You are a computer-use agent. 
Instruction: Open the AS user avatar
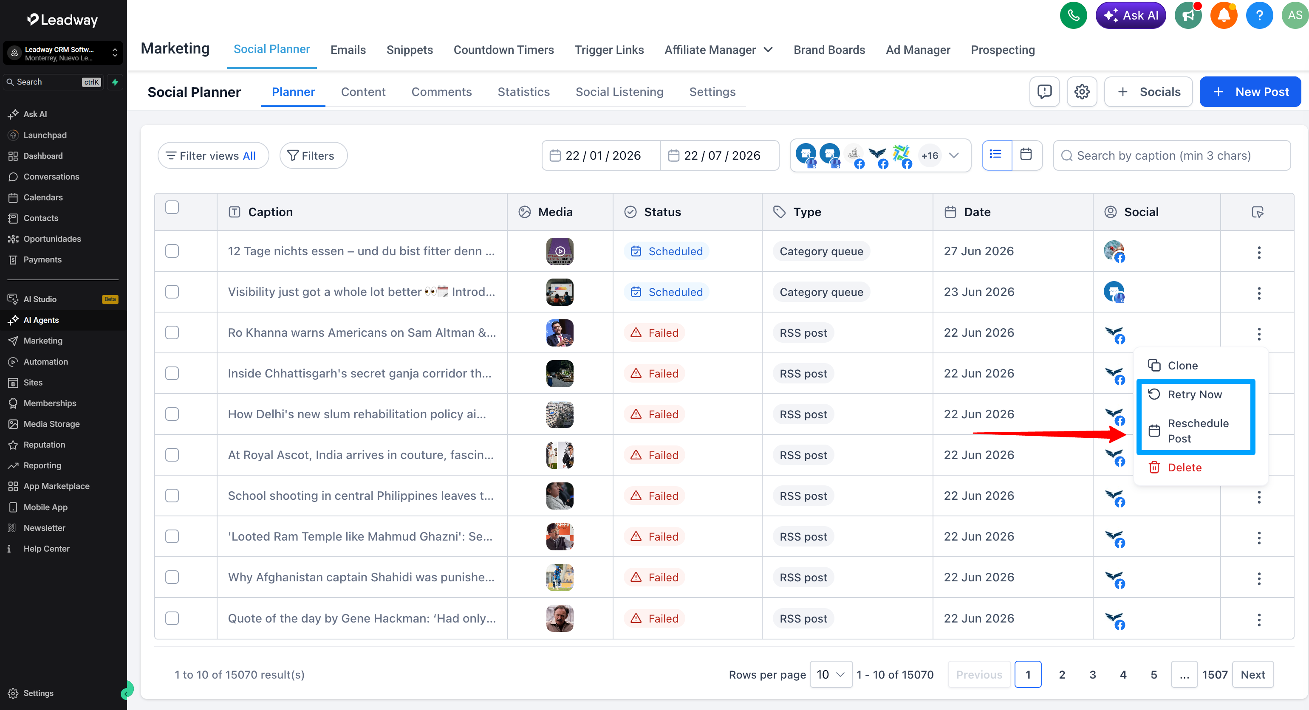click(x=1295, y=16)
